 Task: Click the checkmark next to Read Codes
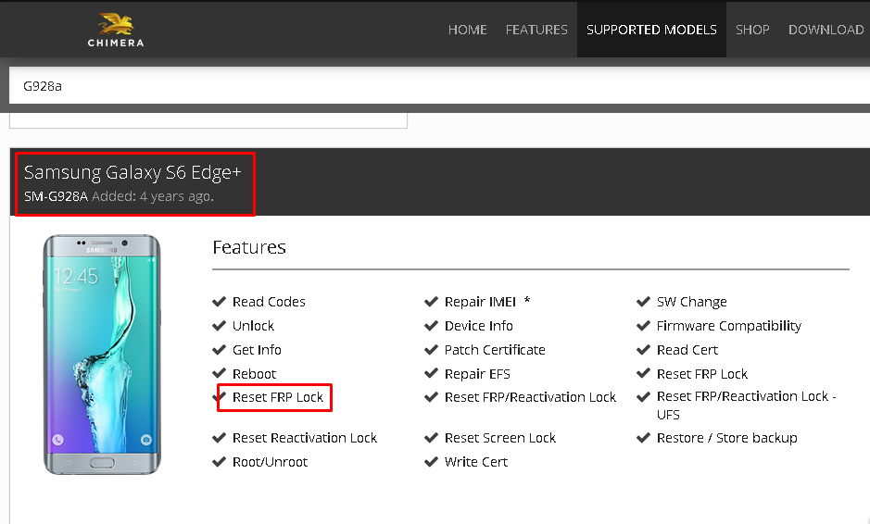(x=220, y=301)
